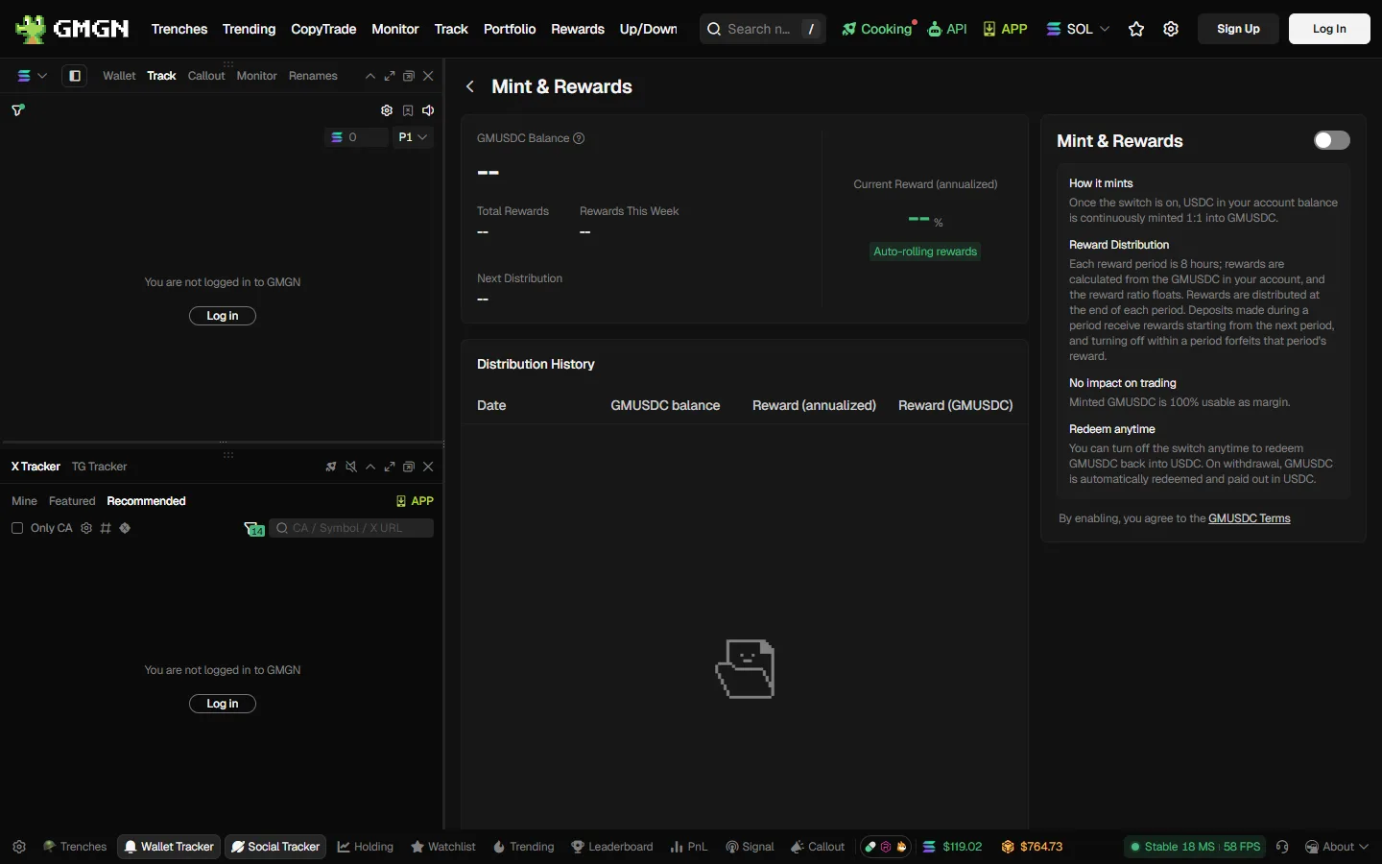Open GMUSDC Balance help icon
1382x864 pixels.
click(579, 138)
